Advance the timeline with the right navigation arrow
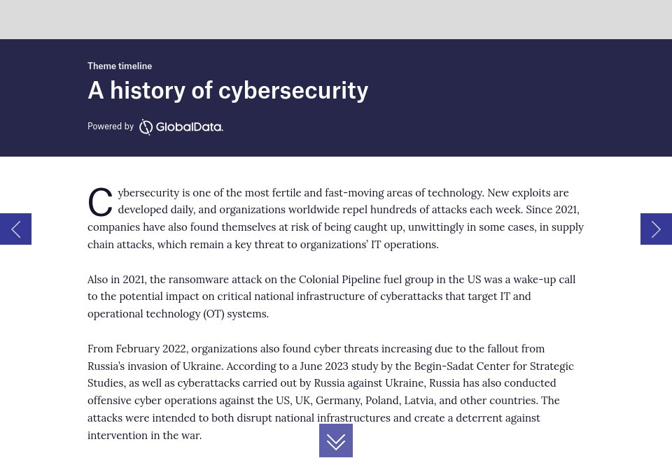The height and width of the screenshot is (458, 672). [656, 229]
